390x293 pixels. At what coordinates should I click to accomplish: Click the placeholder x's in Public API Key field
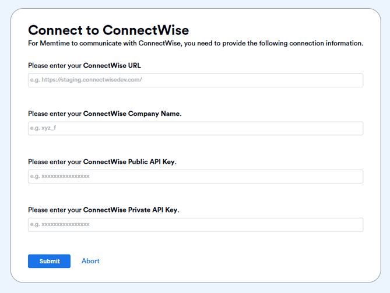[x=60, y=176]
